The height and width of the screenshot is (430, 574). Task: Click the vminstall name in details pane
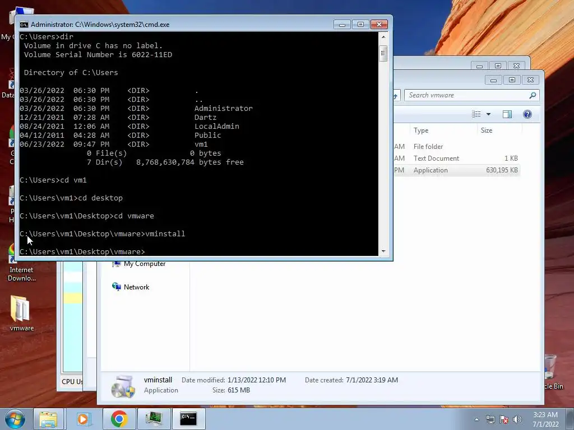[x=158, y=380]
